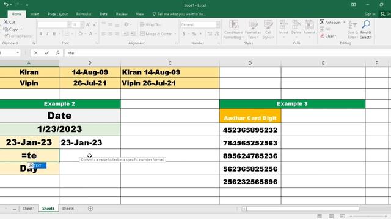Open the Borders button
391x219 pixels.
pyautogui.click(x=67, y=33)
